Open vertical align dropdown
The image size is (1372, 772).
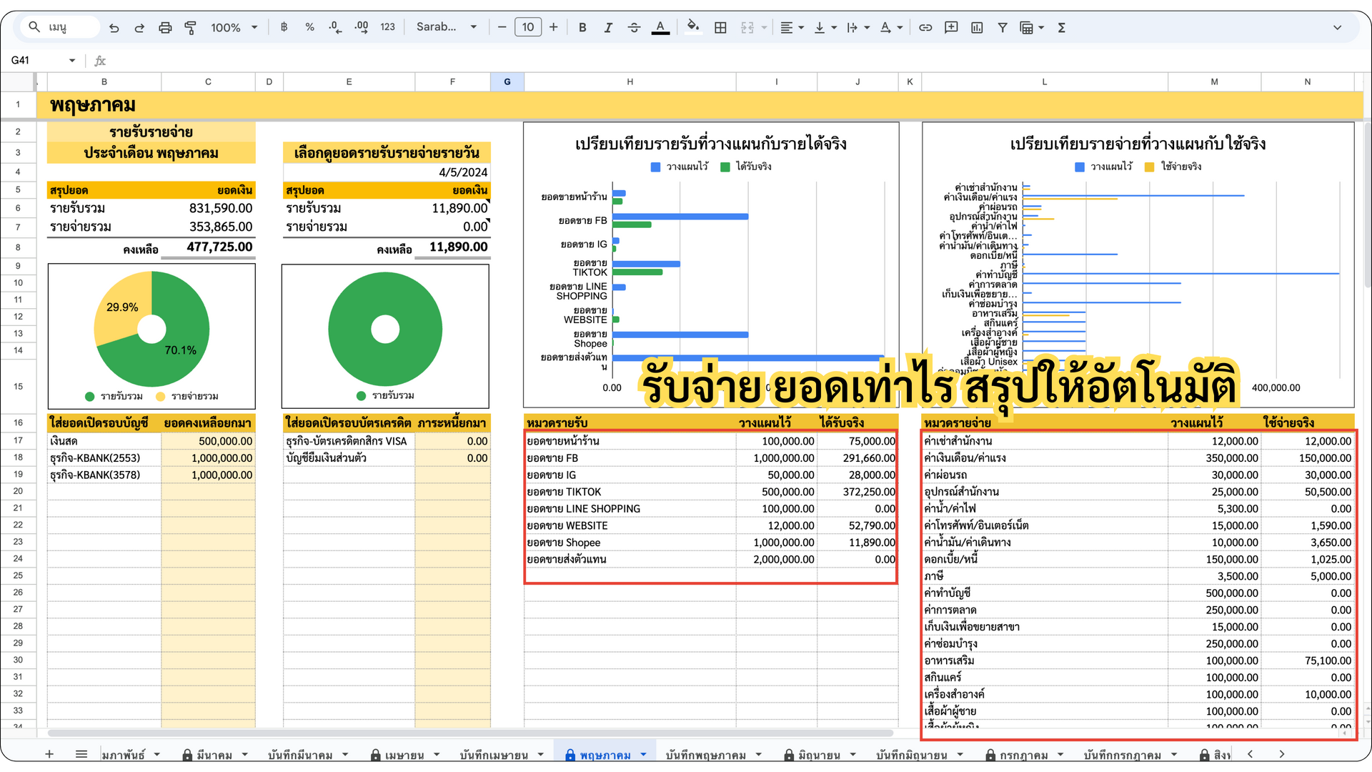[x=825, y=27]
